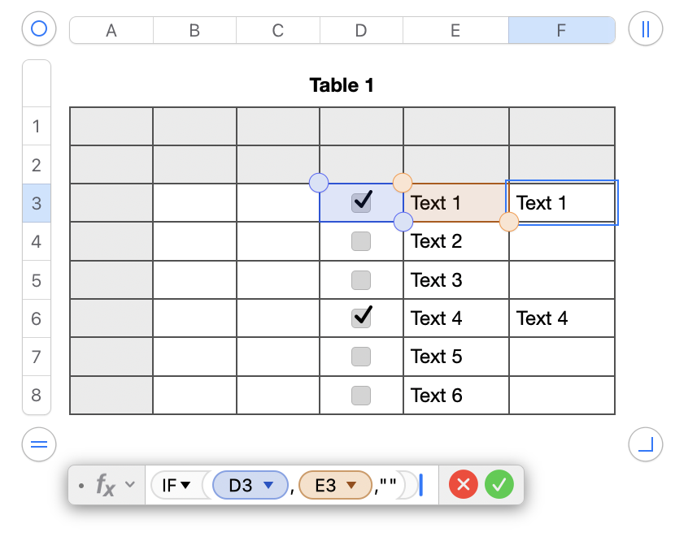Check the checkbox next to Text 2
Screen dimensions: 675x541
pos(361,241)
